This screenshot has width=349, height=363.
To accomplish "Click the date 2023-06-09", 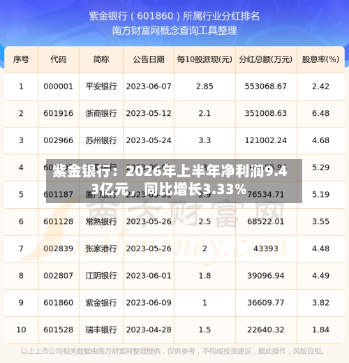I will click(149, 302).
